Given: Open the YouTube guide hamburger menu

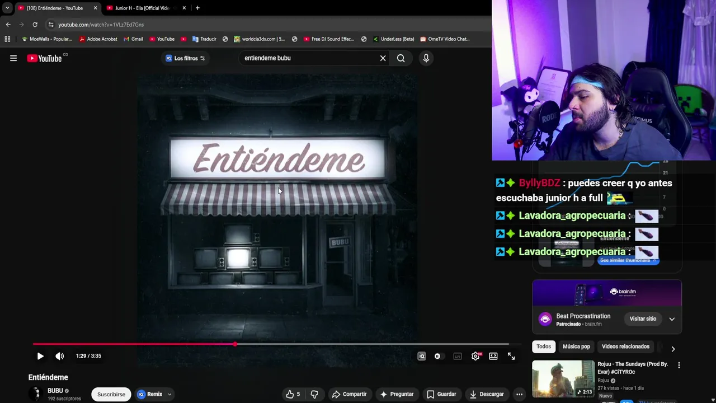Looking at the screenshot, I should (x=13, y=58).
